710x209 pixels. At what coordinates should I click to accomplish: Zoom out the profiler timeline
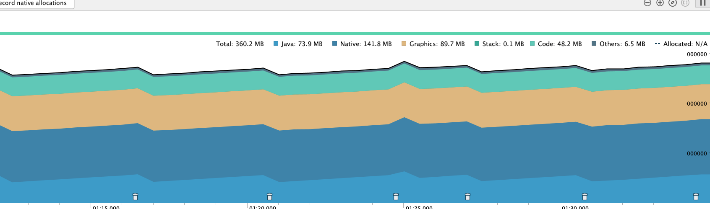(647, 3)
